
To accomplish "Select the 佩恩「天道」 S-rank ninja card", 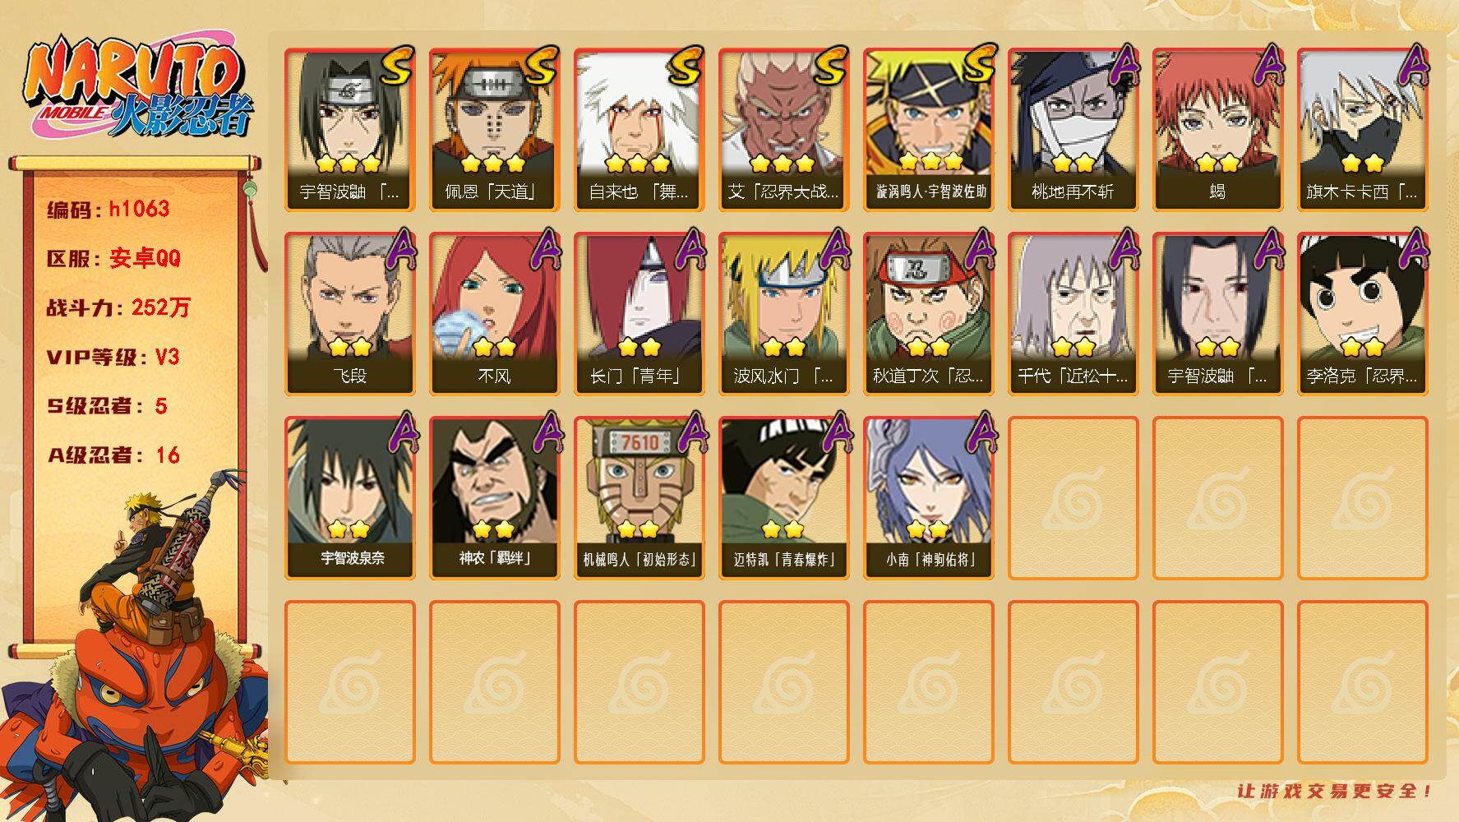I will pyautogui.click(x=495, y=130).
